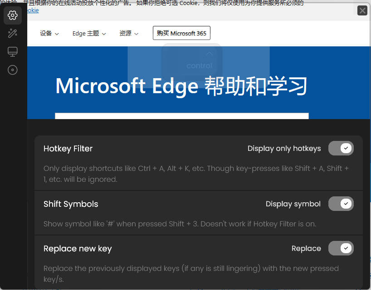371x290 pixels.
Task: Toggle the Replace new key switch
Action: 341,248
